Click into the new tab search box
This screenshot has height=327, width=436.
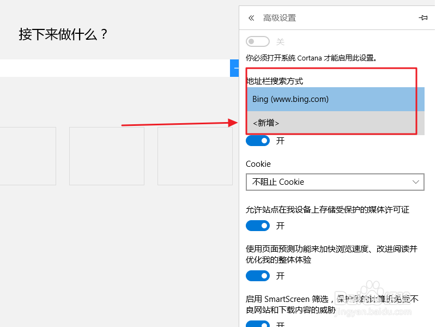click(114, 68)
